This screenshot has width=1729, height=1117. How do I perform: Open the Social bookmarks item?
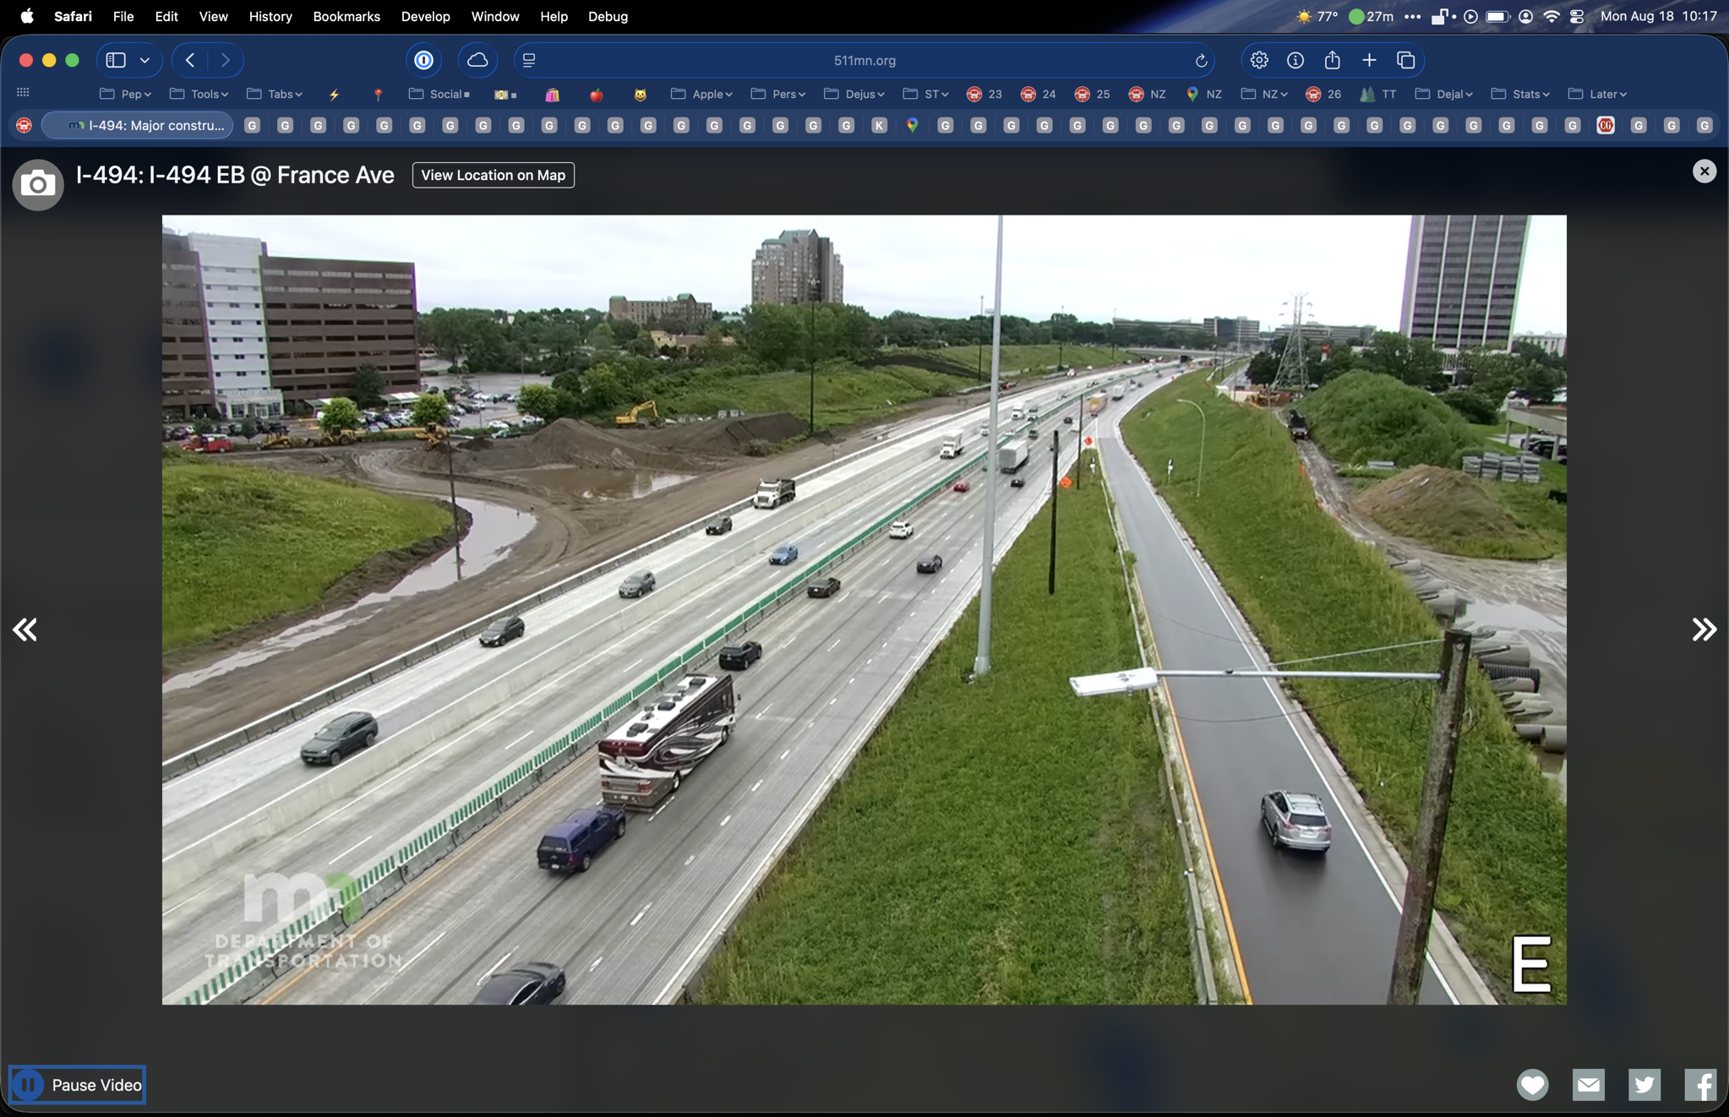[439, 94]
